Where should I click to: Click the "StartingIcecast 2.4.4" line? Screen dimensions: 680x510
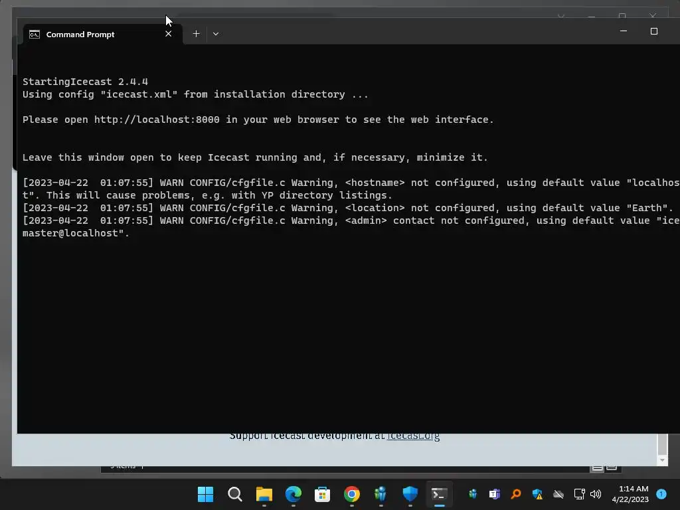[x=85, y=82]
